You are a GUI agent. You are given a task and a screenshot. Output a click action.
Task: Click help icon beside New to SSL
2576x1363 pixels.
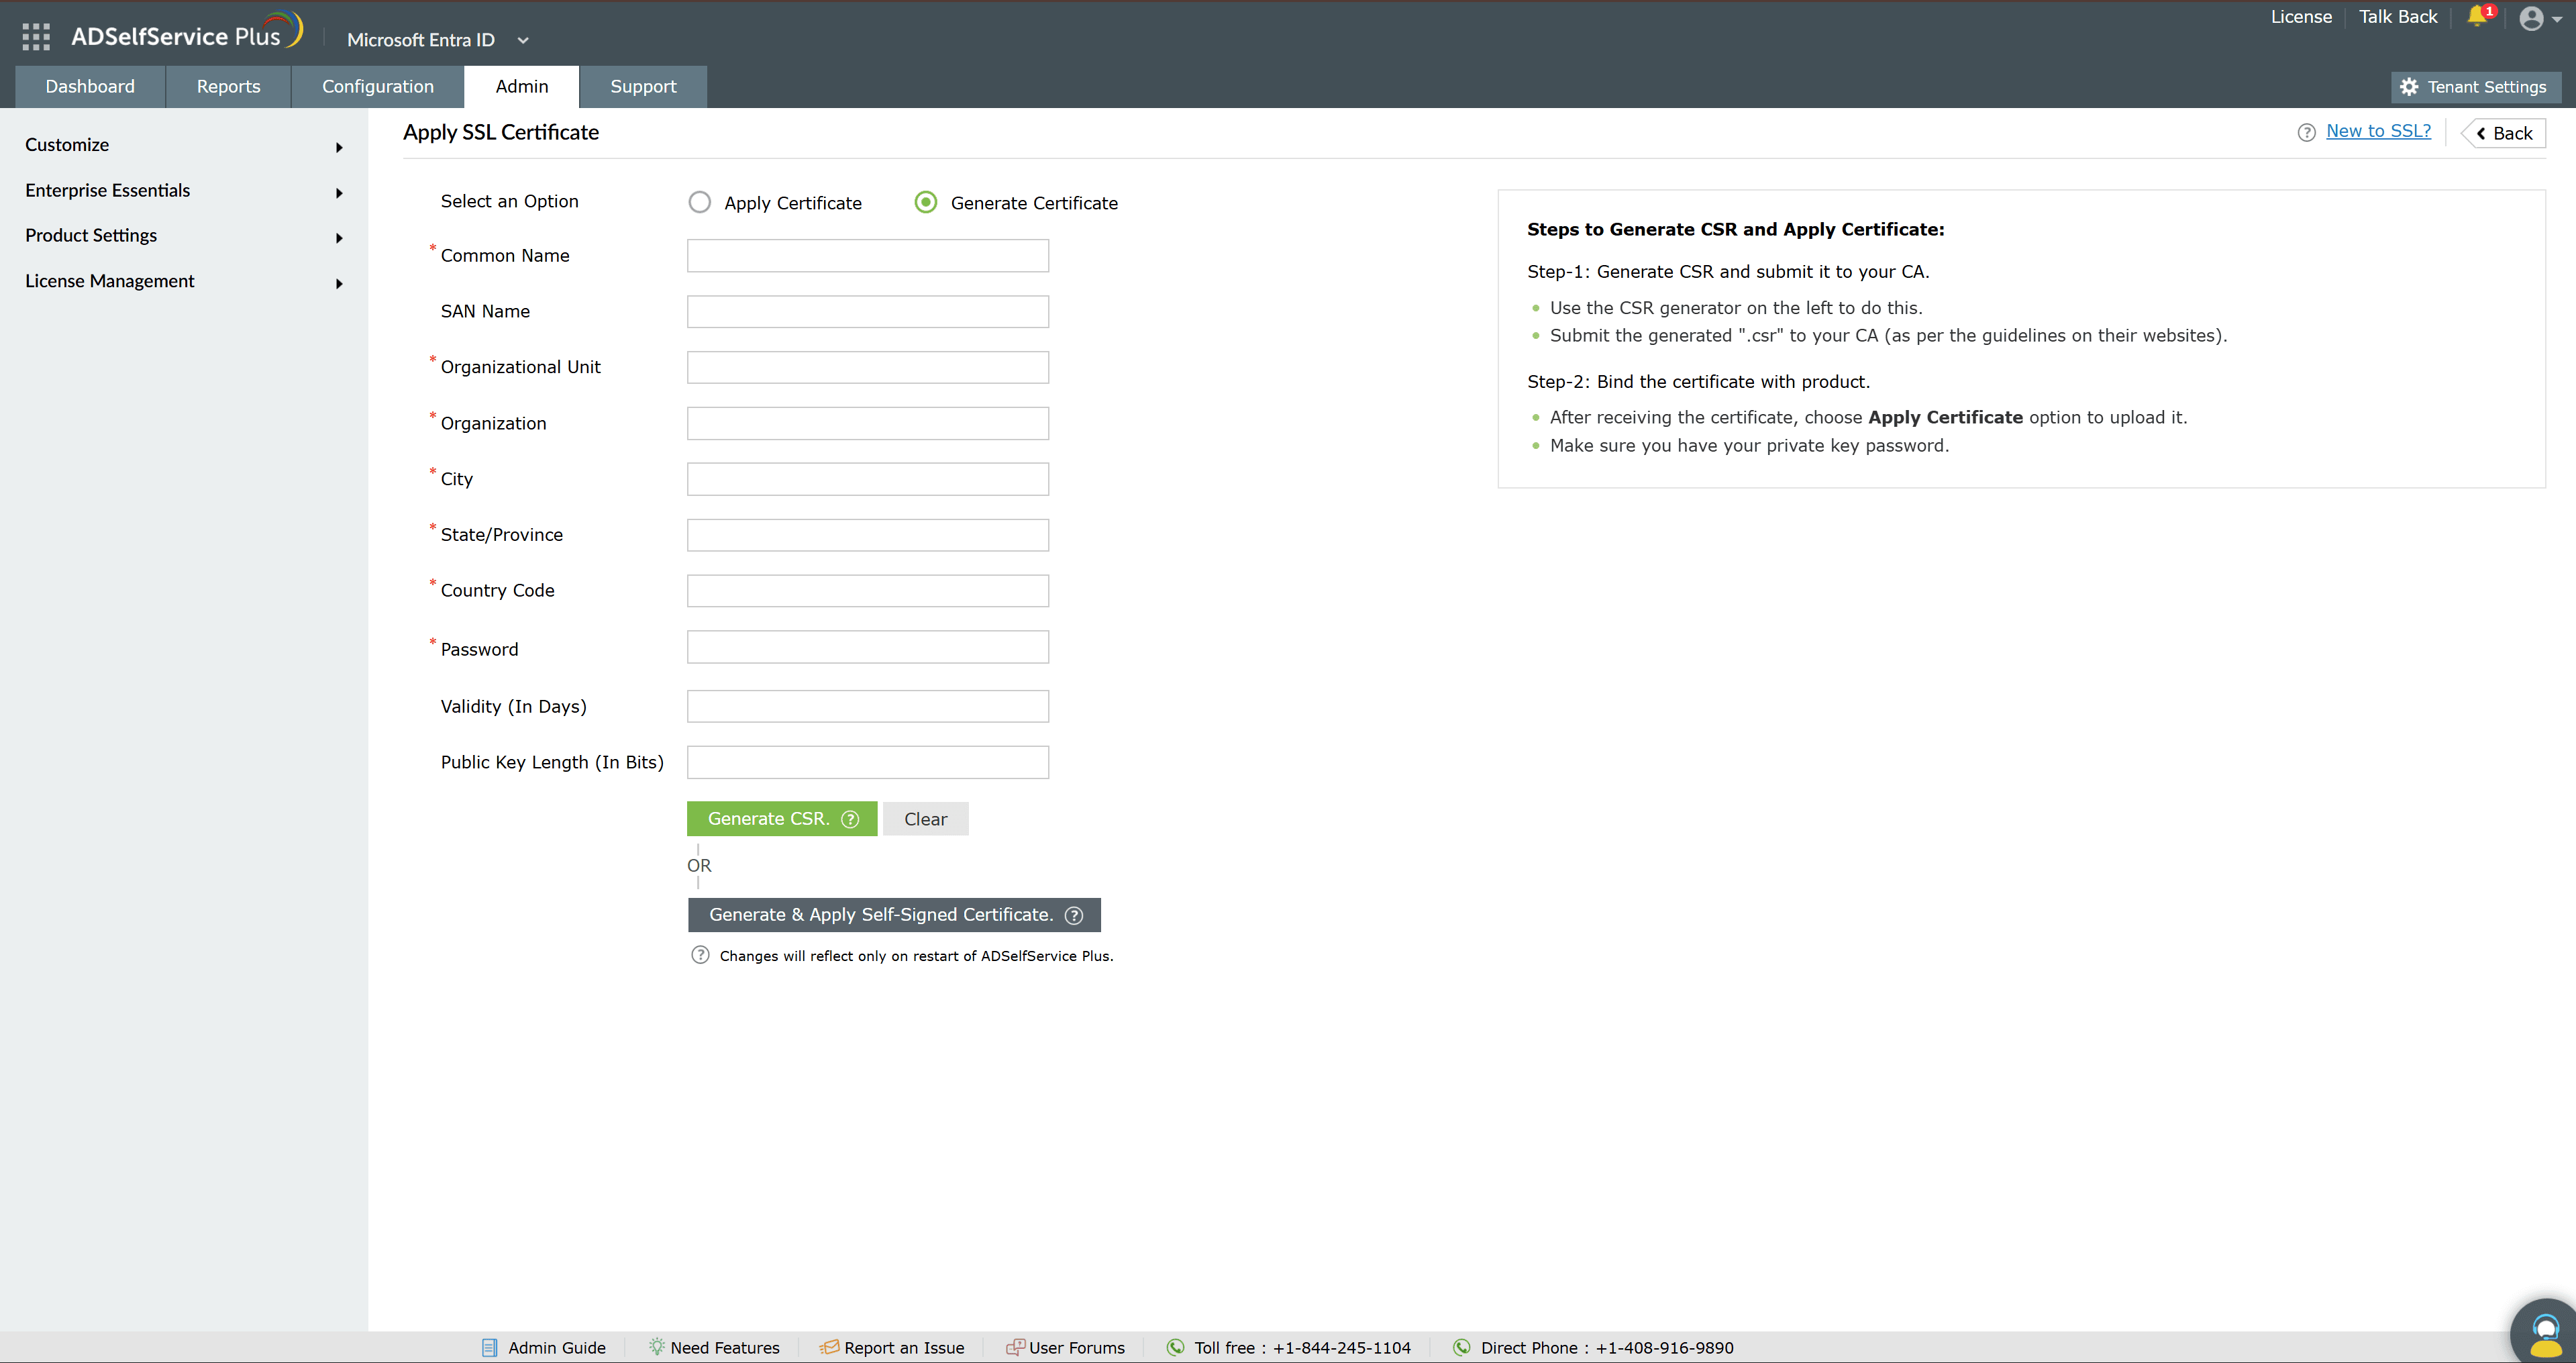click(2306, 133)
